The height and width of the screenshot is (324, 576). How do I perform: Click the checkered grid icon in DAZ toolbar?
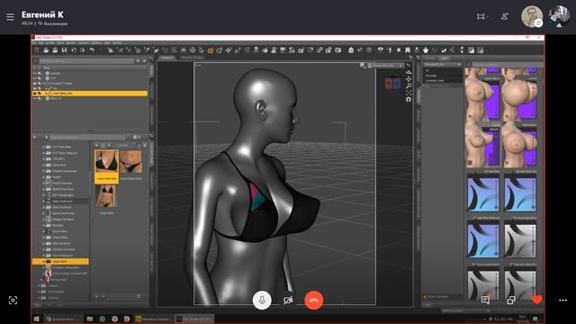[472, 50]
